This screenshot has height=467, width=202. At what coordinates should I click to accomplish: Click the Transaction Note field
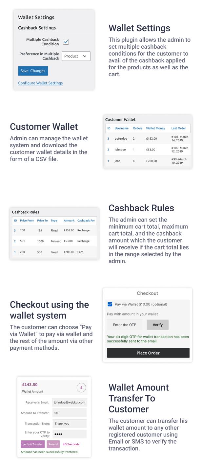pos(70,424)
